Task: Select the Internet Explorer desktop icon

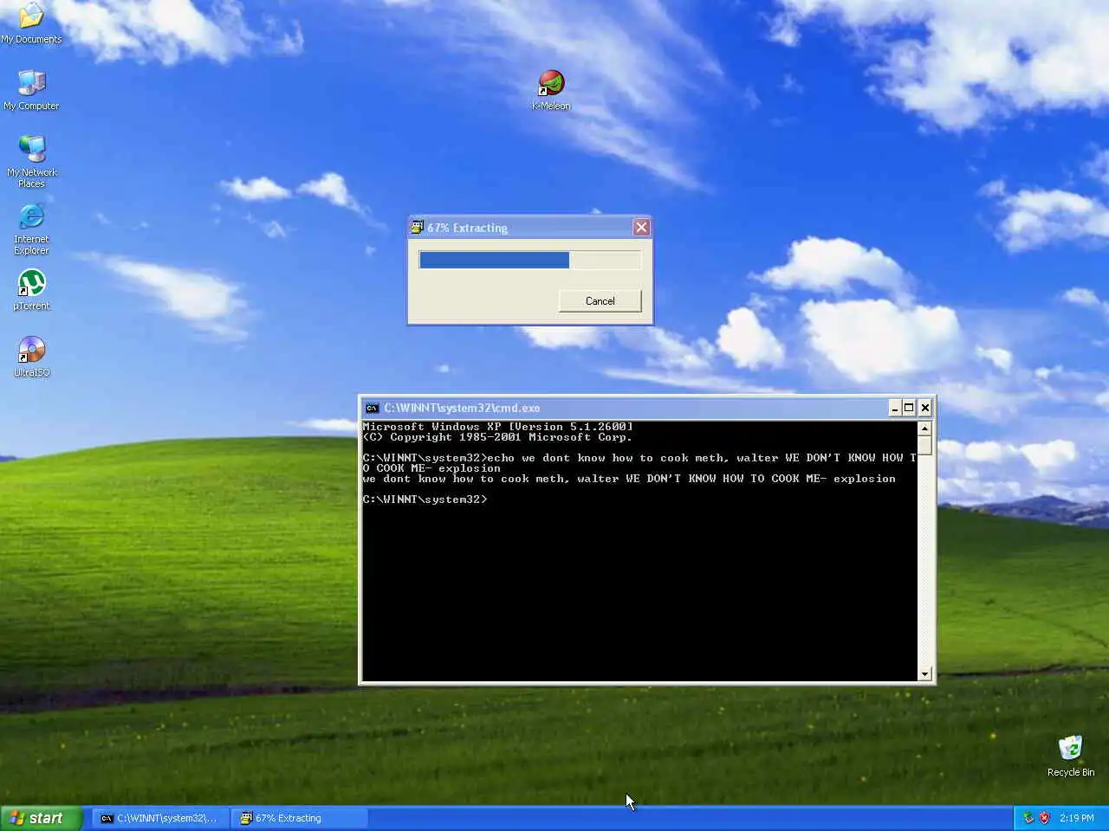Action: [31, 229]
